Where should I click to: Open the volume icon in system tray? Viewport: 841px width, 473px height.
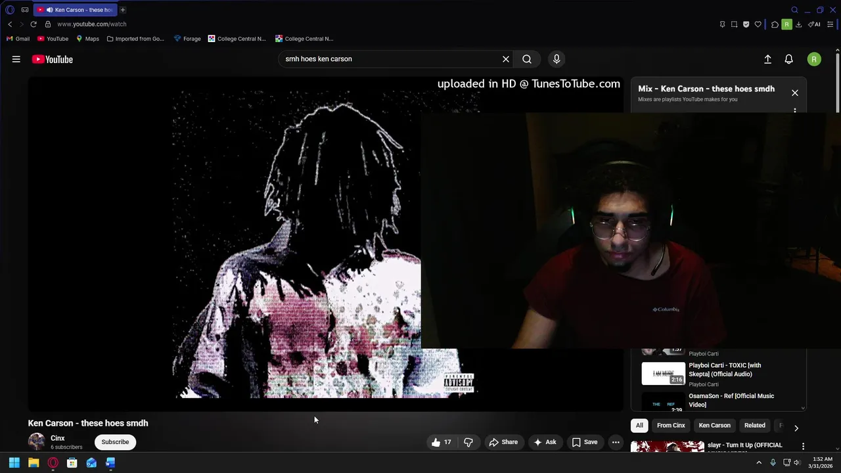click(x=797, y=462)
